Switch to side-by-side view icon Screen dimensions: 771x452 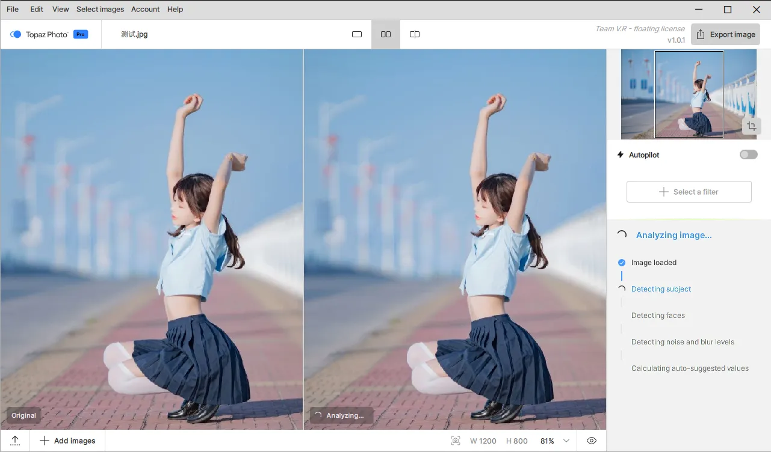pyautogui.click(x=386, y=34)
